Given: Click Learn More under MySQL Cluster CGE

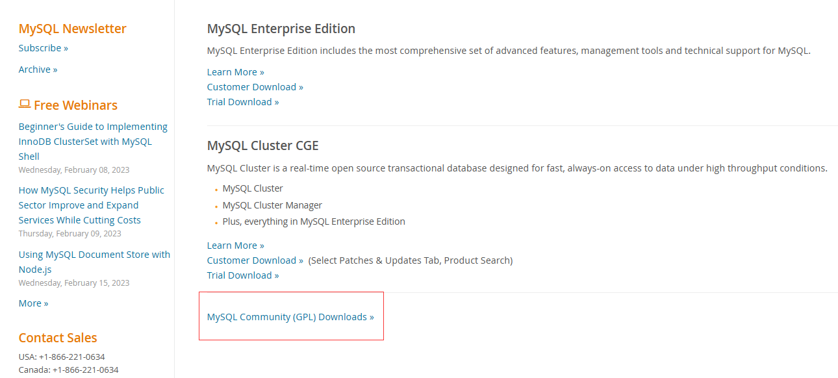Looking at the screenshot, I should click(235, 246).
